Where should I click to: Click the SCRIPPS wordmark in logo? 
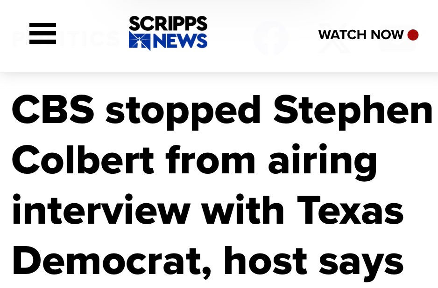click(x=168, y=23)
